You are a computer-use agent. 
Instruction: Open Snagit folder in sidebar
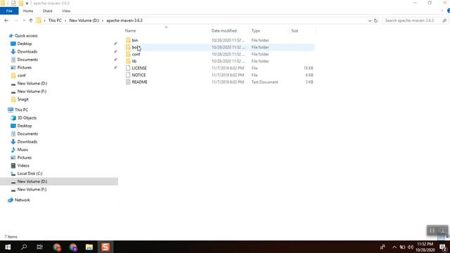pos(22,99)
